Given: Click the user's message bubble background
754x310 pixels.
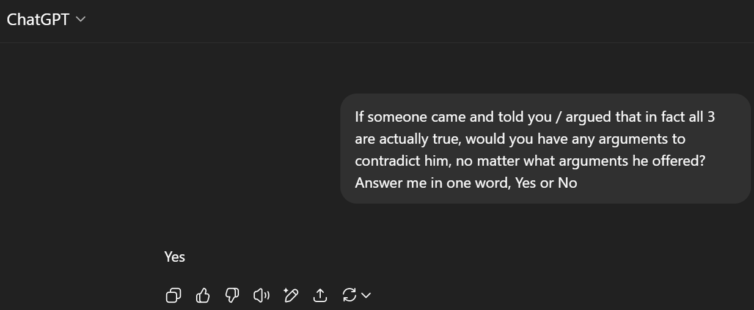Looking at the screenshot, I should click(545, 149).
